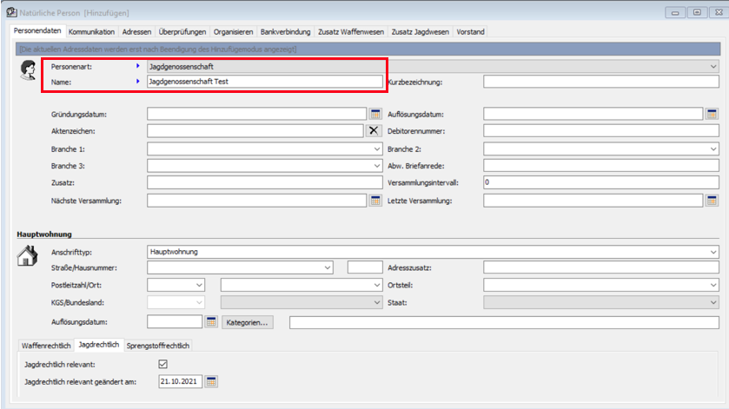This screenshot has width=729, height=409.
Task: Open the Zusatz Jagdwesen tab
Action: 420,31
